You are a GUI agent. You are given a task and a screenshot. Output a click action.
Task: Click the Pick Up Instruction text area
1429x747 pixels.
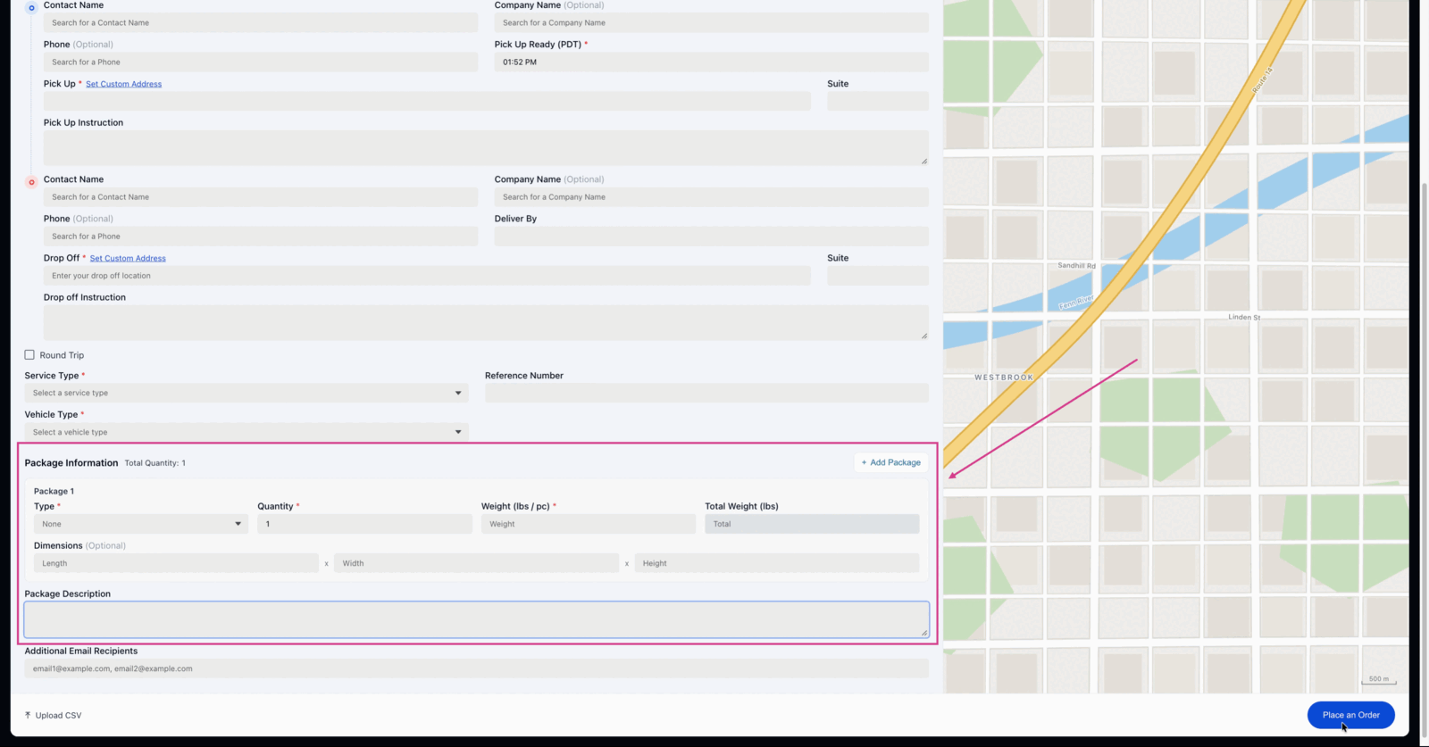[486, 148]
